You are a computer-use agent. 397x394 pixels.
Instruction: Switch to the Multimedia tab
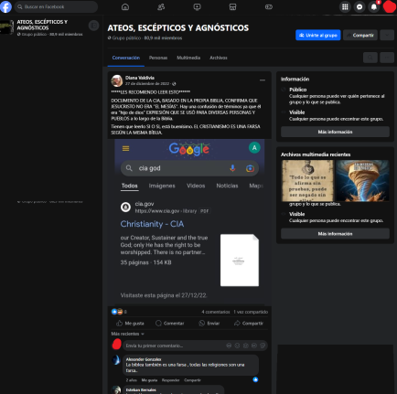click(188, 58)
